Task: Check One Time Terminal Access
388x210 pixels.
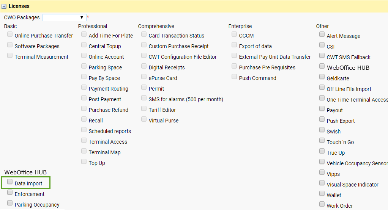Action: (x=322, y=98)
